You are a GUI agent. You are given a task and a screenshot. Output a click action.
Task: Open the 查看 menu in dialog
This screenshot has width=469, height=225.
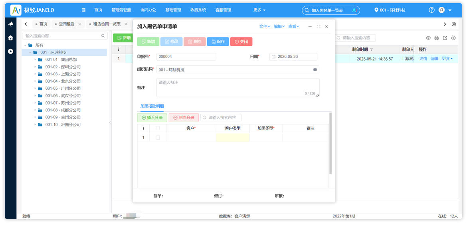(x=293, y=26)
